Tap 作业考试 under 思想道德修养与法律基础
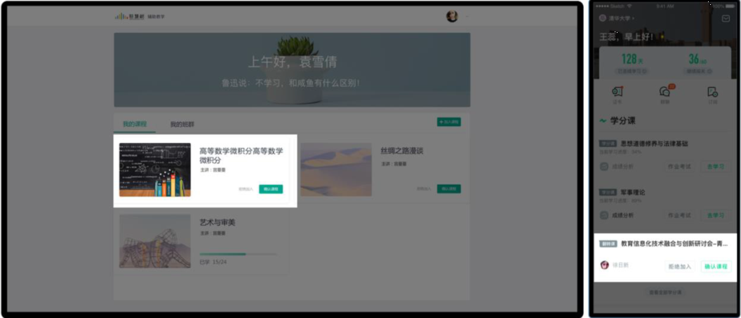This screenshot has height=318, width=741. pyautogui.click(x=679, y=167)
